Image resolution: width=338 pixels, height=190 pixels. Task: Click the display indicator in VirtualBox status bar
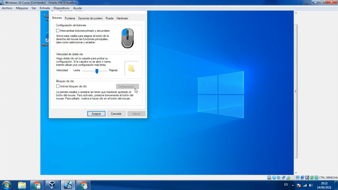coord(298,177)
